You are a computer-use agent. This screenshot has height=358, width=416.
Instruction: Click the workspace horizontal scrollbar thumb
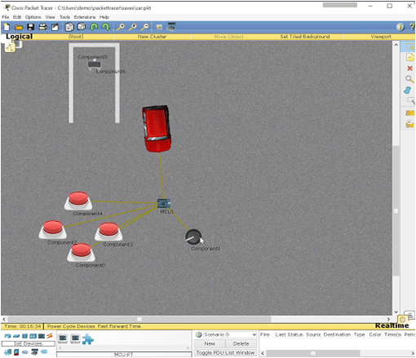tap(139, 319)
